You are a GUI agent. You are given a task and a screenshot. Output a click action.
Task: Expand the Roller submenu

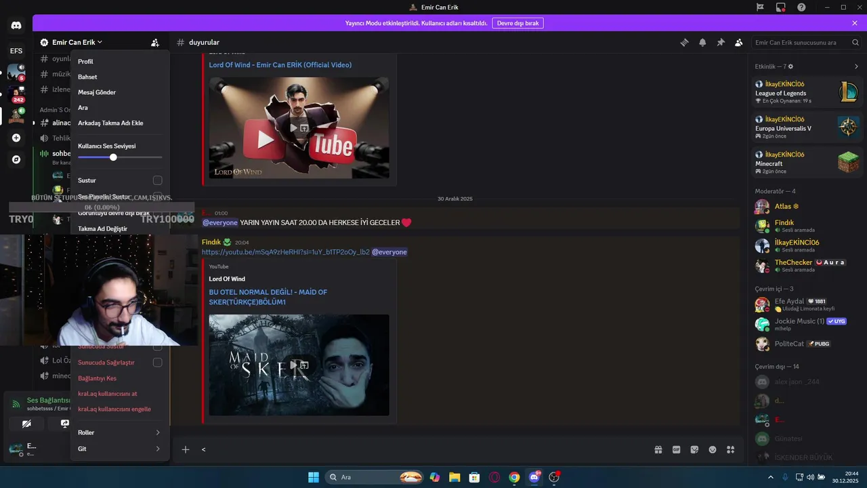(x=120, y=432)
